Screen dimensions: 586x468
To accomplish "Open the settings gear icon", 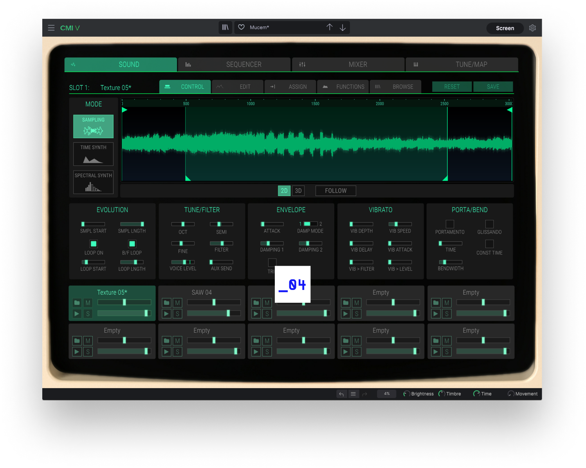I will tap(532, 28).
